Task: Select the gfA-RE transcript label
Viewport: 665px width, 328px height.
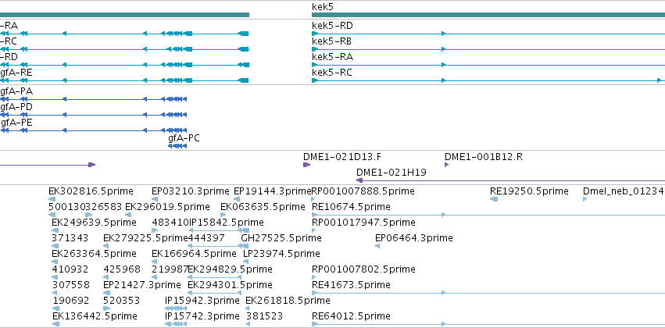Action: [x=16, y=73]
